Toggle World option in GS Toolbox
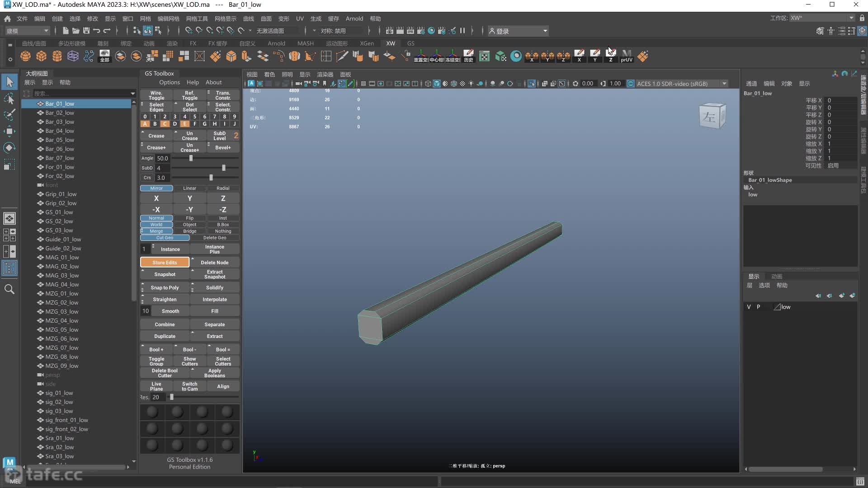The image size is (868, 488). tap(156, 225)
